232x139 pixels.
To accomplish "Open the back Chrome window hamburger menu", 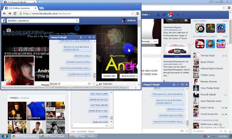I will pyautogui.click(x=229, y=8).
